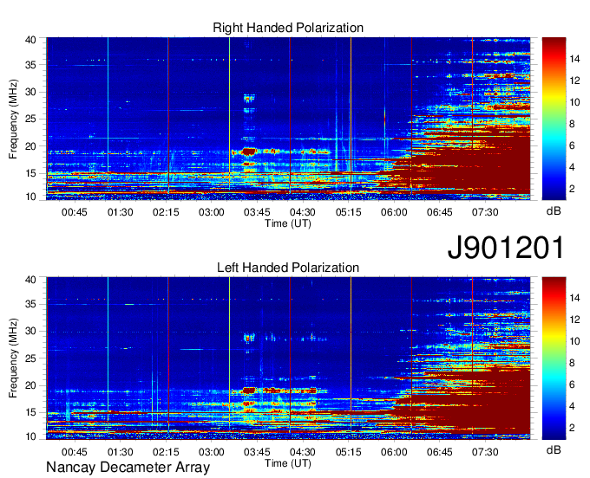Select the J901201 observation label
The image size is (590, 478).
point(506,247)
